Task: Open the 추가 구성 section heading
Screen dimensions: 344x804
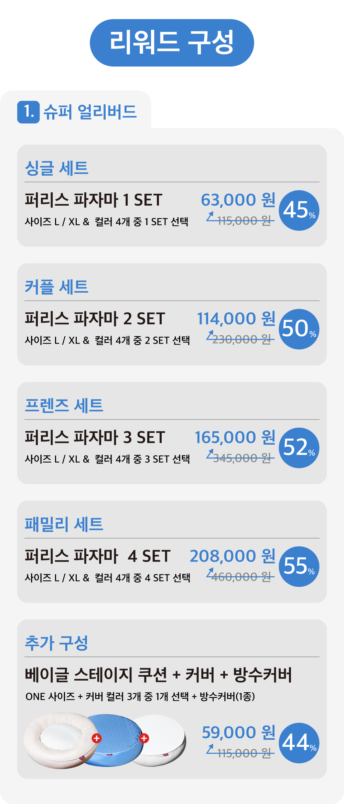Action: coord(57,643)
